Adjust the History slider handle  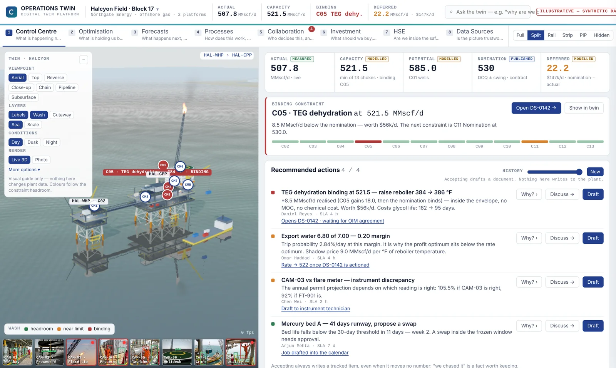coord(579,172)
